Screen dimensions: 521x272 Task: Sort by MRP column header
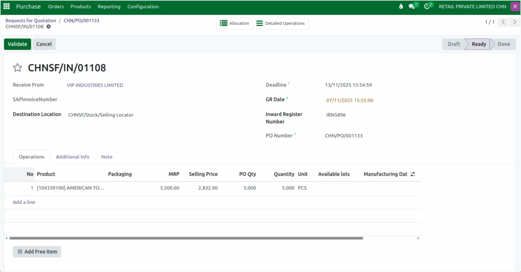pos(174,174)
